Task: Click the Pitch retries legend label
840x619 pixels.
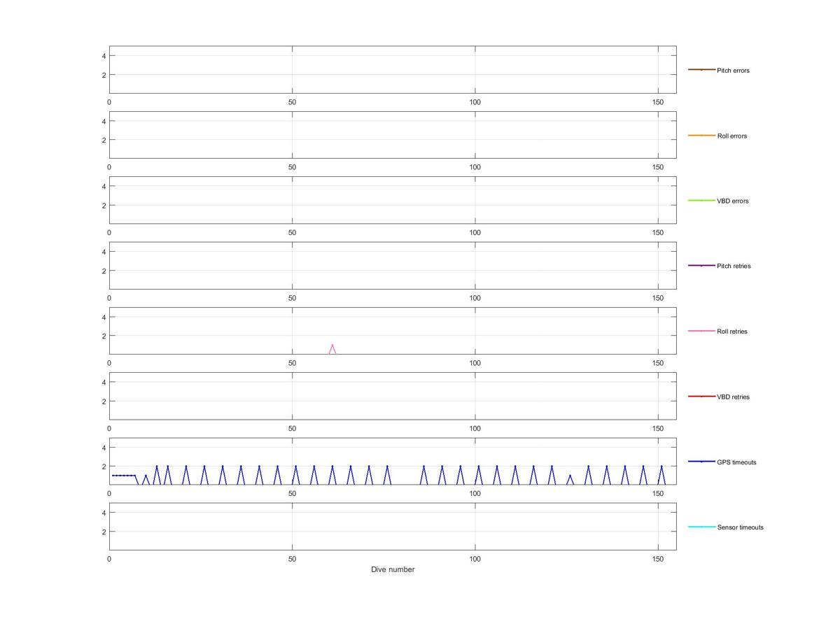Action: click(734, 266)
